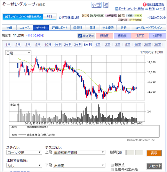The height and width of the screenshot is (172, 167).
Task: Open 下段 出来高 dropdown
Action: coord(79,165)
